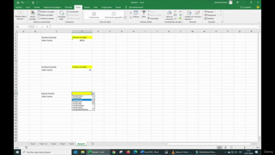The height and width of the screenshot is (155, 275).
Task: Switch to the Inicio tab
Action: coord(28,7)
